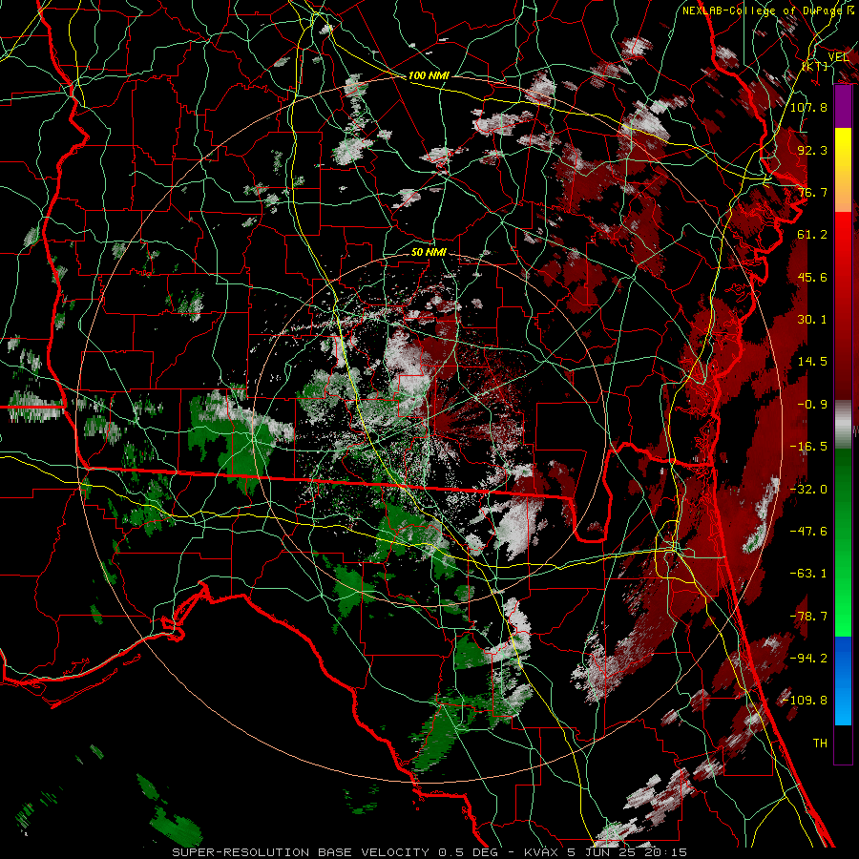Click the -63.1 velocity scale value
The width and height of the screenshot is (859, 859).
[x=808, y=574]
